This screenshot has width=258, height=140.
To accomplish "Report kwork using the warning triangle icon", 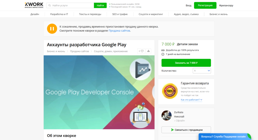I will pyautogui.click(x=148, y=51).
